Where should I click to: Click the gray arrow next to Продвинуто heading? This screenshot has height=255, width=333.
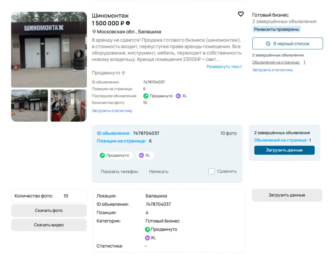124,73
